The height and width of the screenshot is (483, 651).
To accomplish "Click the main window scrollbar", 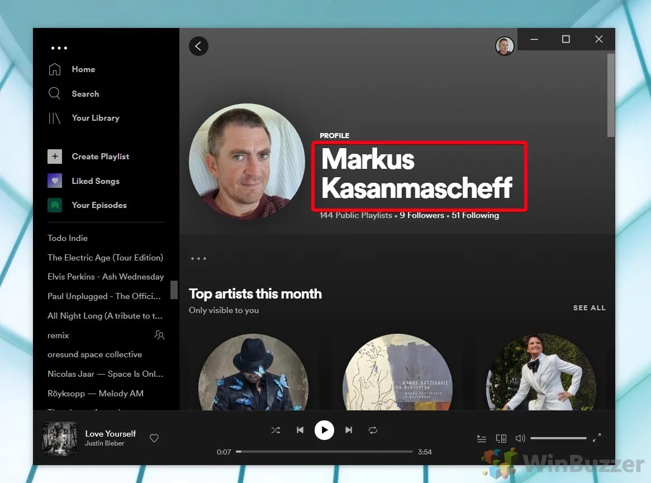I will pyautogui.click(x=611, y=95).
